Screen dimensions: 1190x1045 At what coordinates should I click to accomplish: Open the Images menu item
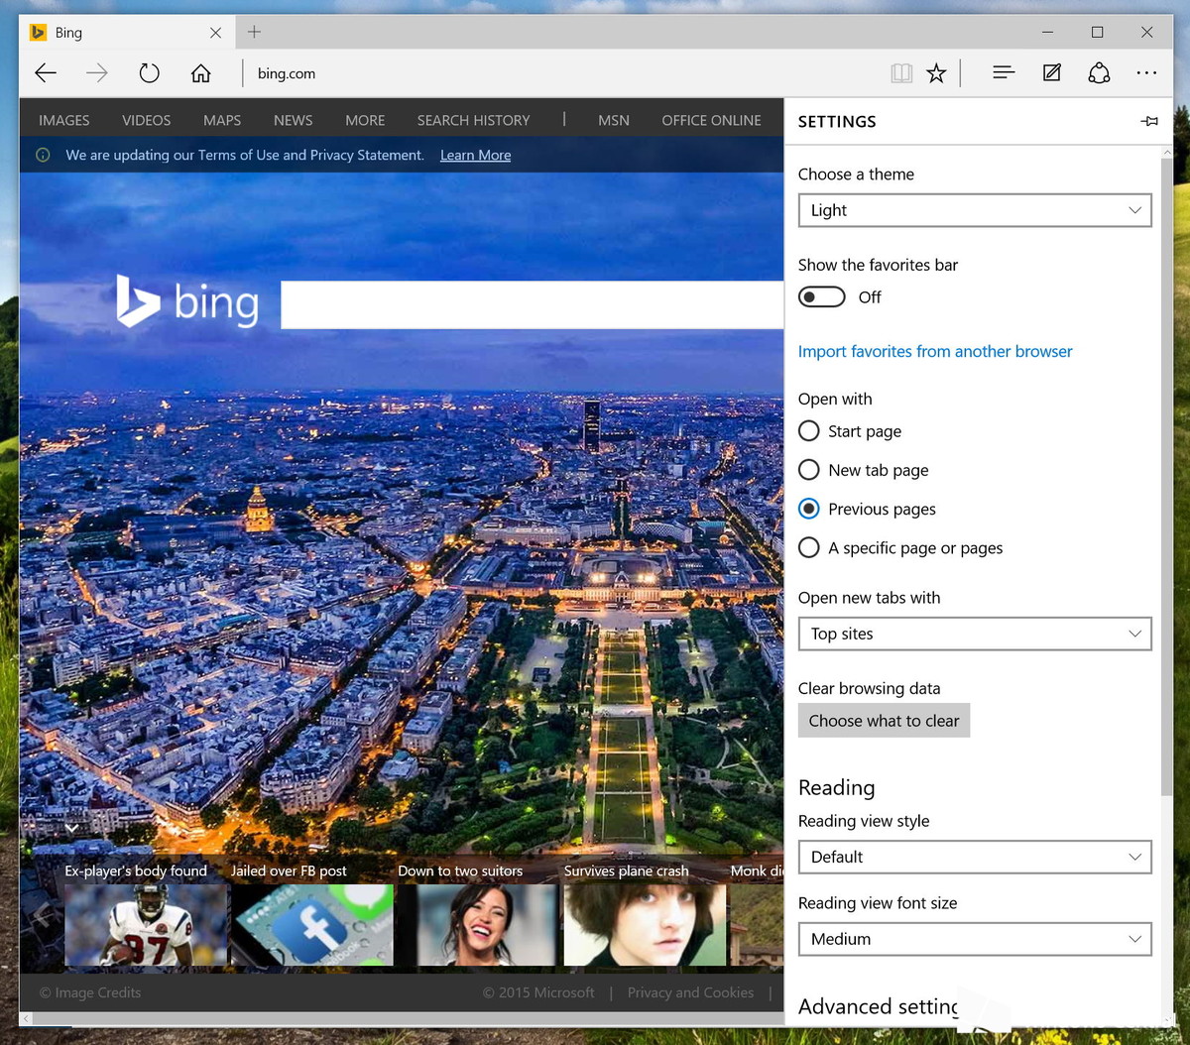64,120
